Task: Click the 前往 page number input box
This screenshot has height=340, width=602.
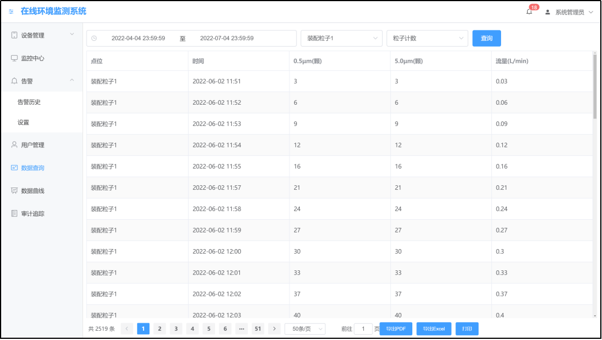Action: click(363, 329)
